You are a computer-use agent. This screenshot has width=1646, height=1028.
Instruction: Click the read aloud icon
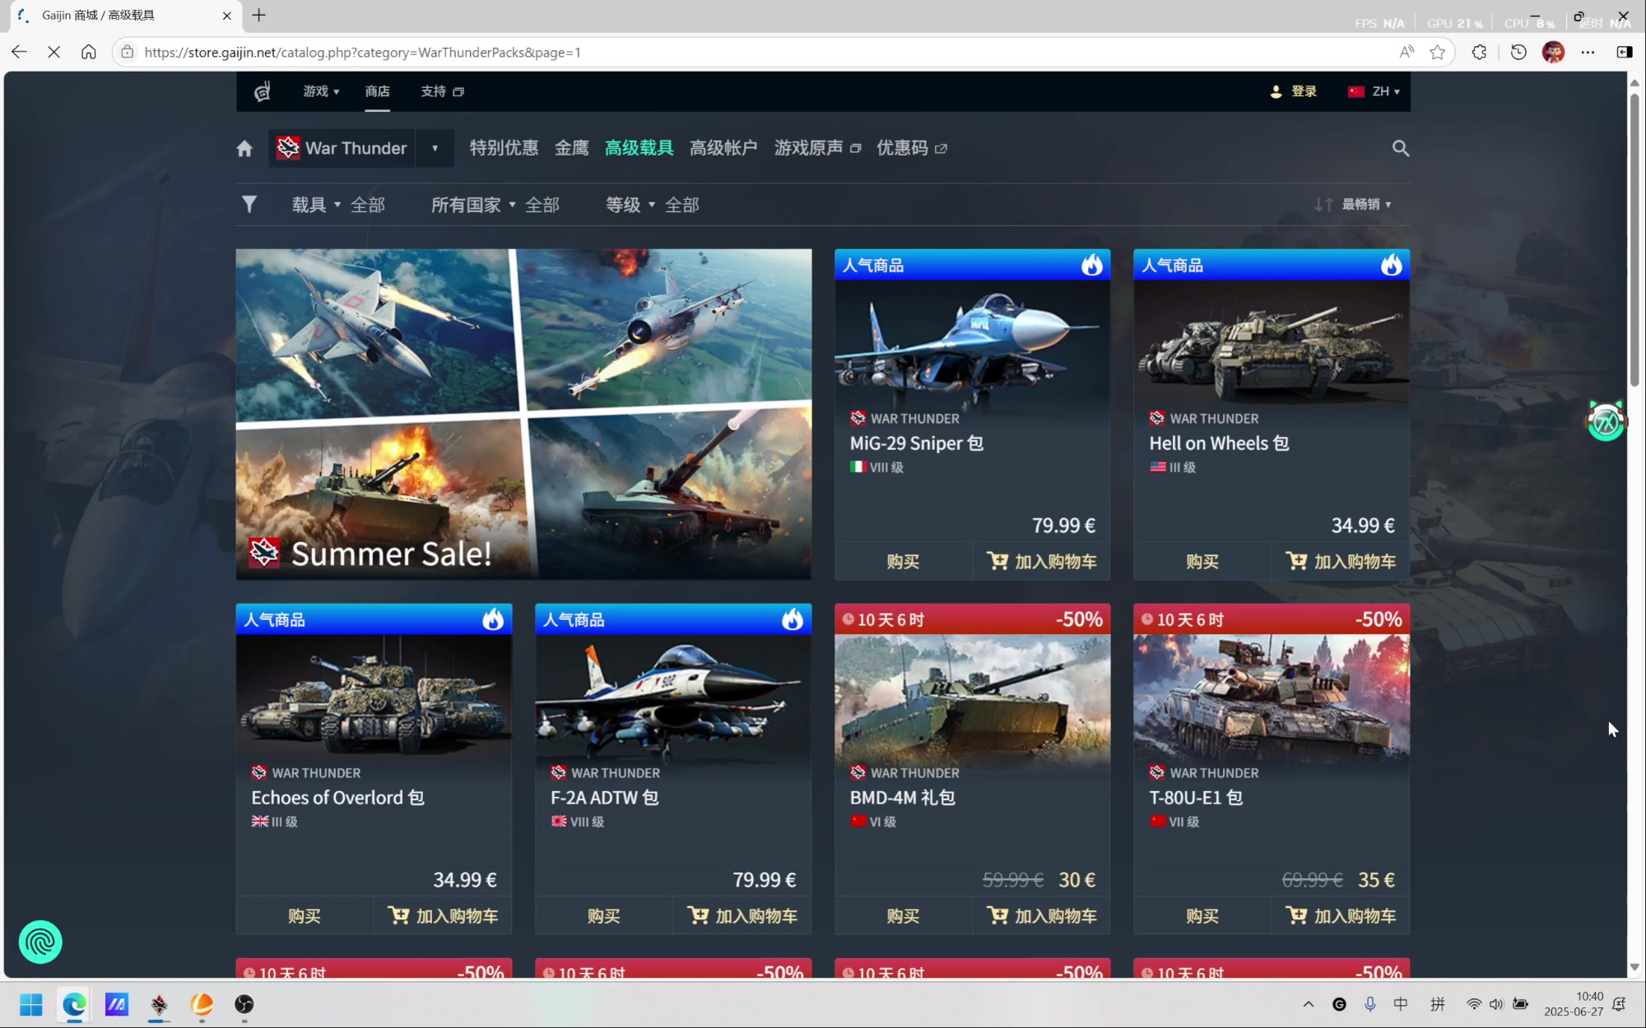tap(1407, 52)
